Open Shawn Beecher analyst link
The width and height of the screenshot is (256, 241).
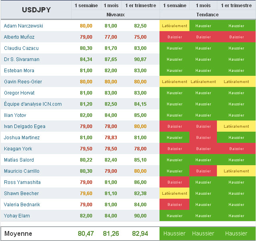tap(22, 194)
